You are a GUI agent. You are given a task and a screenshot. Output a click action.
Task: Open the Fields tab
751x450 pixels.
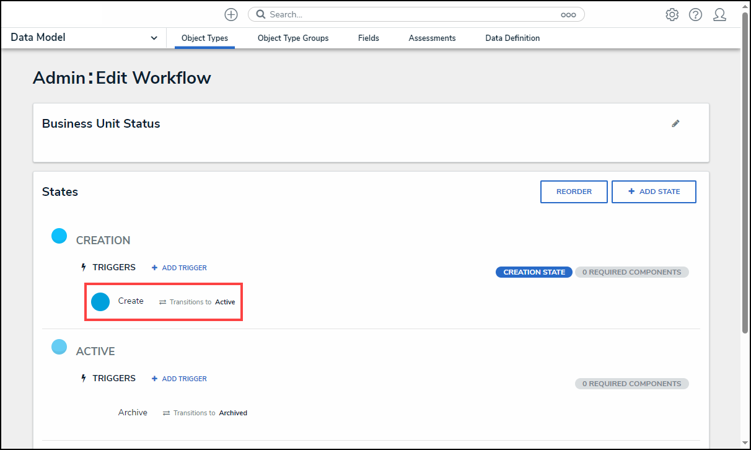tap(368, 38)
